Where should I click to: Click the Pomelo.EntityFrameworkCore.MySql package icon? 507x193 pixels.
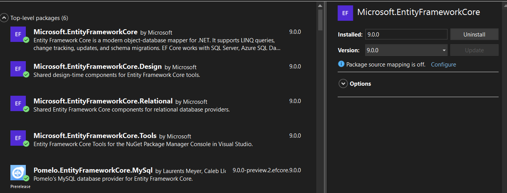coord(18,173)
